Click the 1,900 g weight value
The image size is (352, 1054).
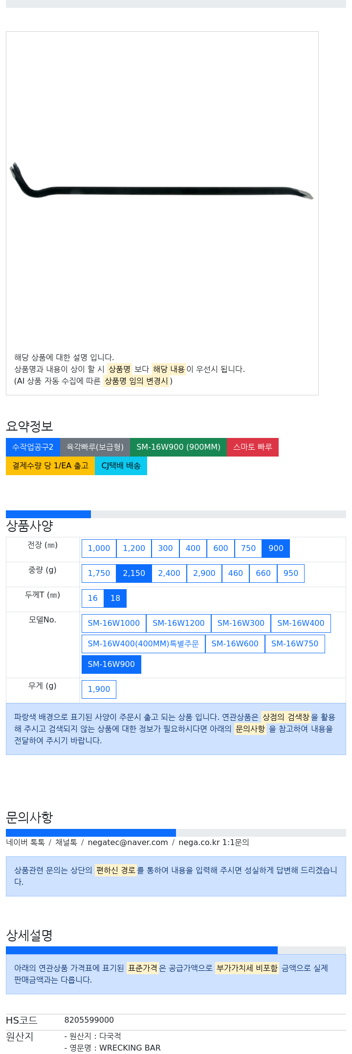(x=99, y=689)
